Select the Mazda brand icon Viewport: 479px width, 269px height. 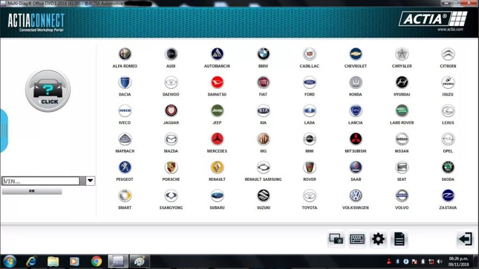click(x=171, y=139)
